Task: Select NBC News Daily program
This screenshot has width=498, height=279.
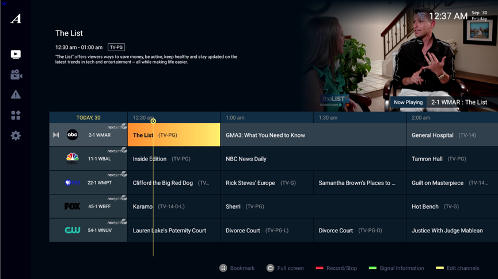Action: click(x=313, y=159)
